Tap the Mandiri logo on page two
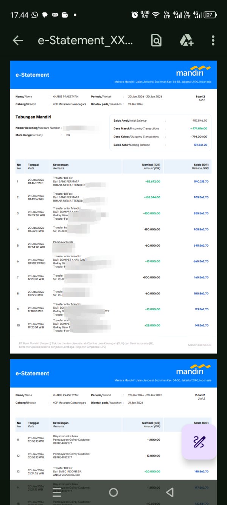The width and height of the screenshot is (227, 505). tap(193, 370)
